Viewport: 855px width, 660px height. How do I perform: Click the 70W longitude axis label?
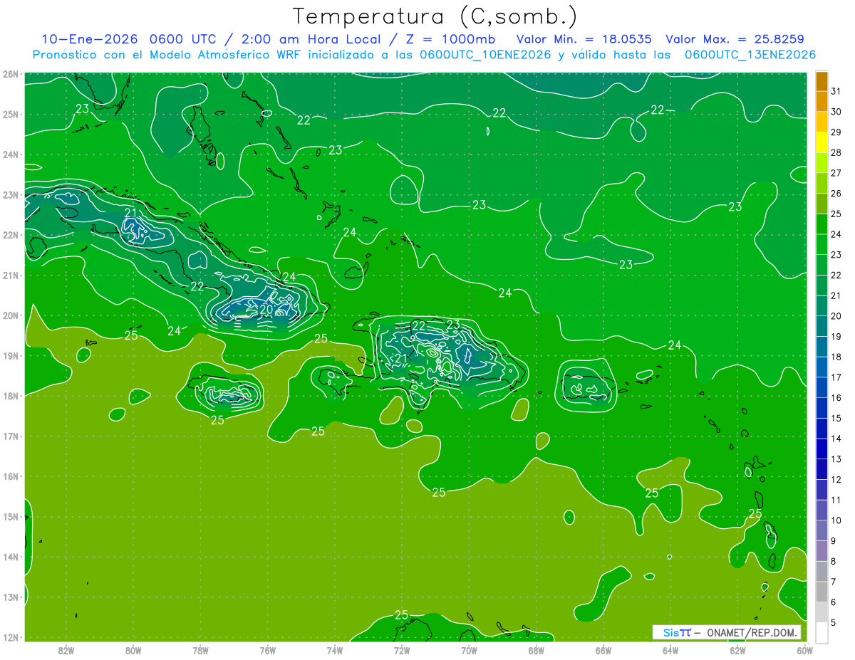point(469,650)
